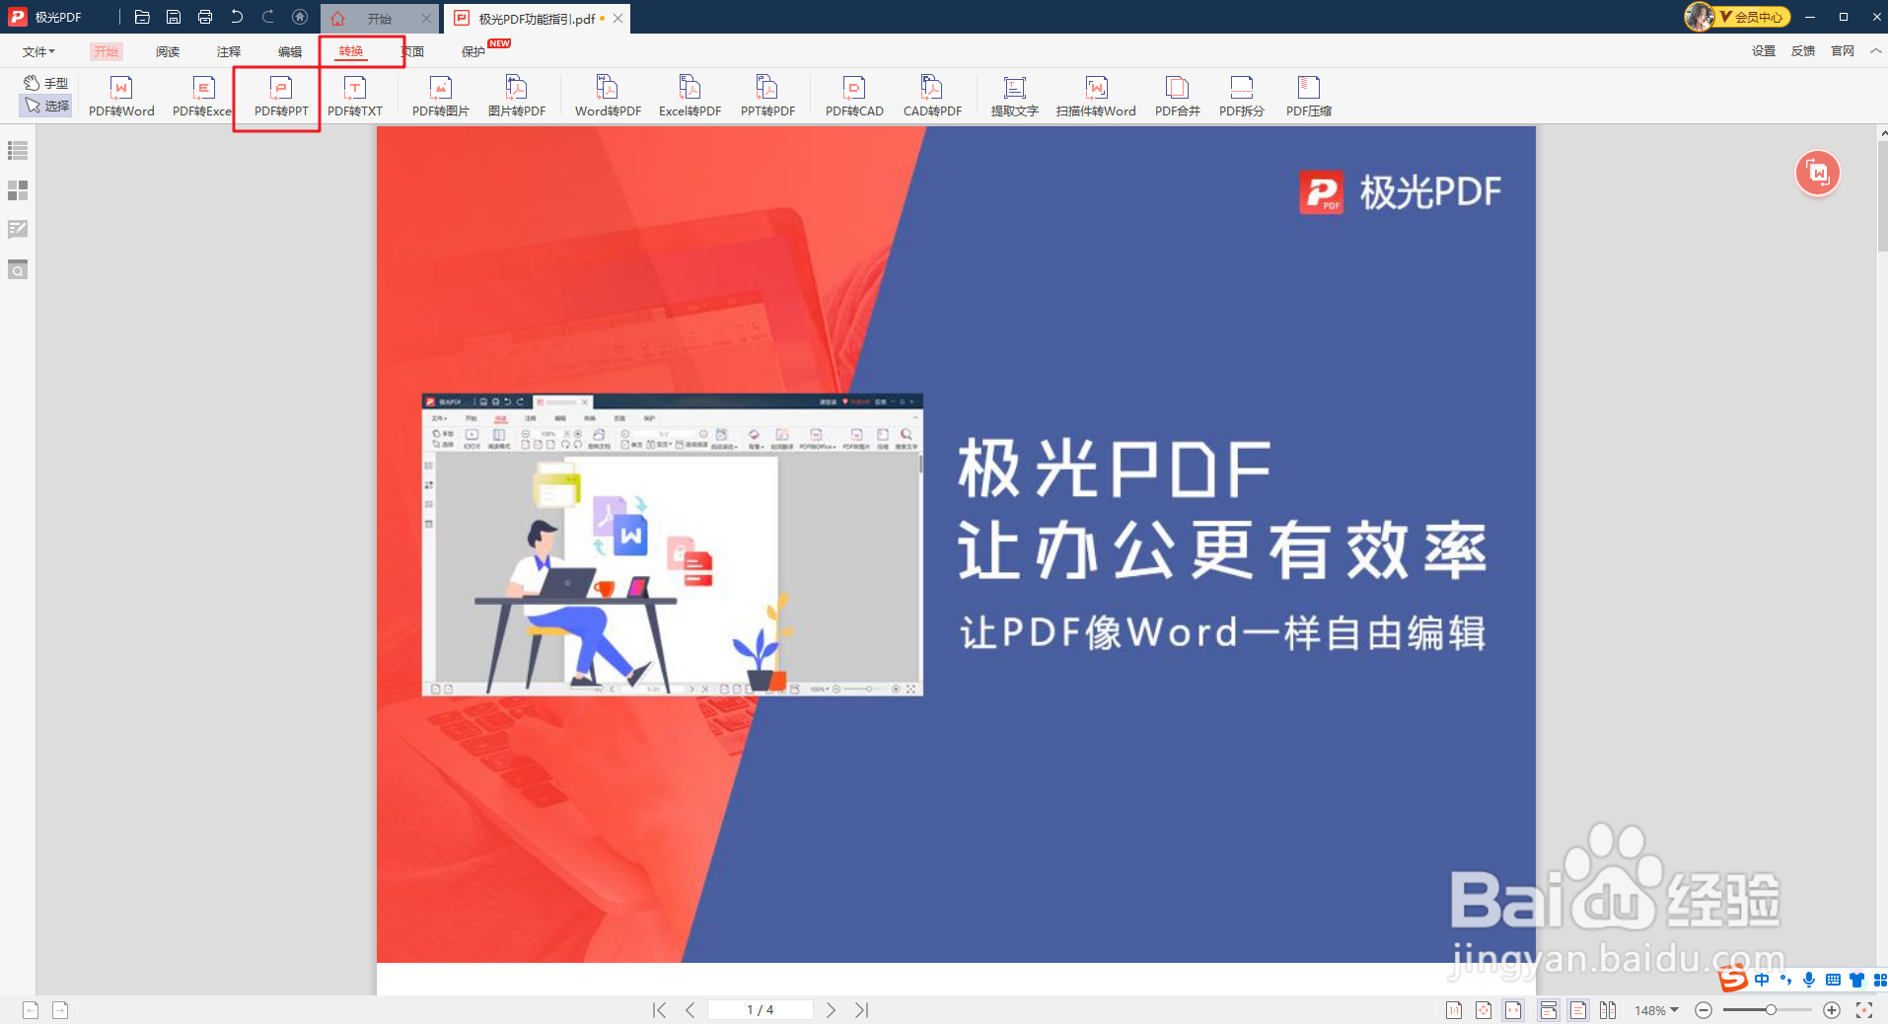Switch to the 页面 ribbon tab
The width and height of the screenshot is (1888, 1024).
(412, 51)
